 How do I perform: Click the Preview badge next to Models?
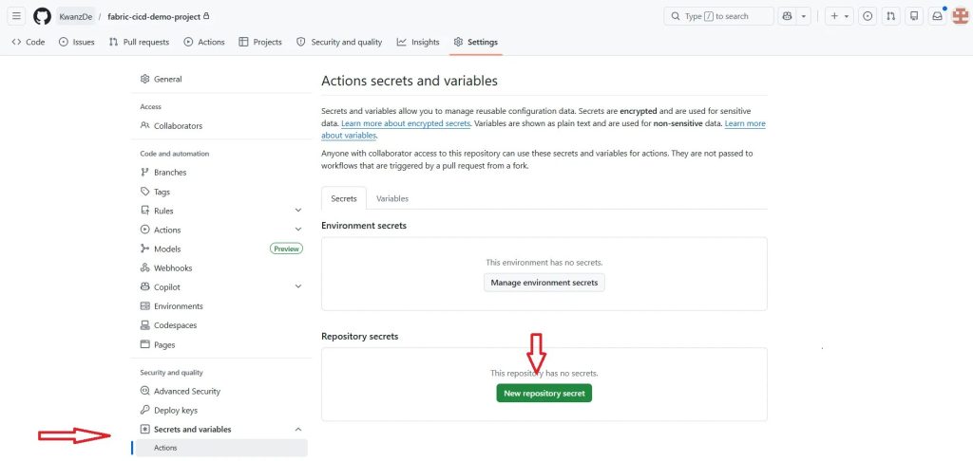click(x=286, y=249)
